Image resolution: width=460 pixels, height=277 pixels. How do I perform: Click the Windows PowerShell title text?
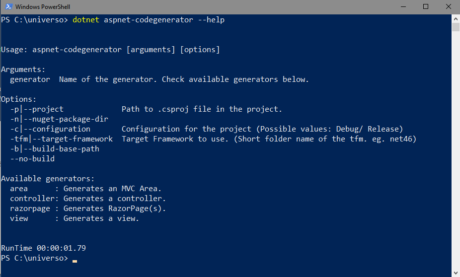(x=43, y=7)
